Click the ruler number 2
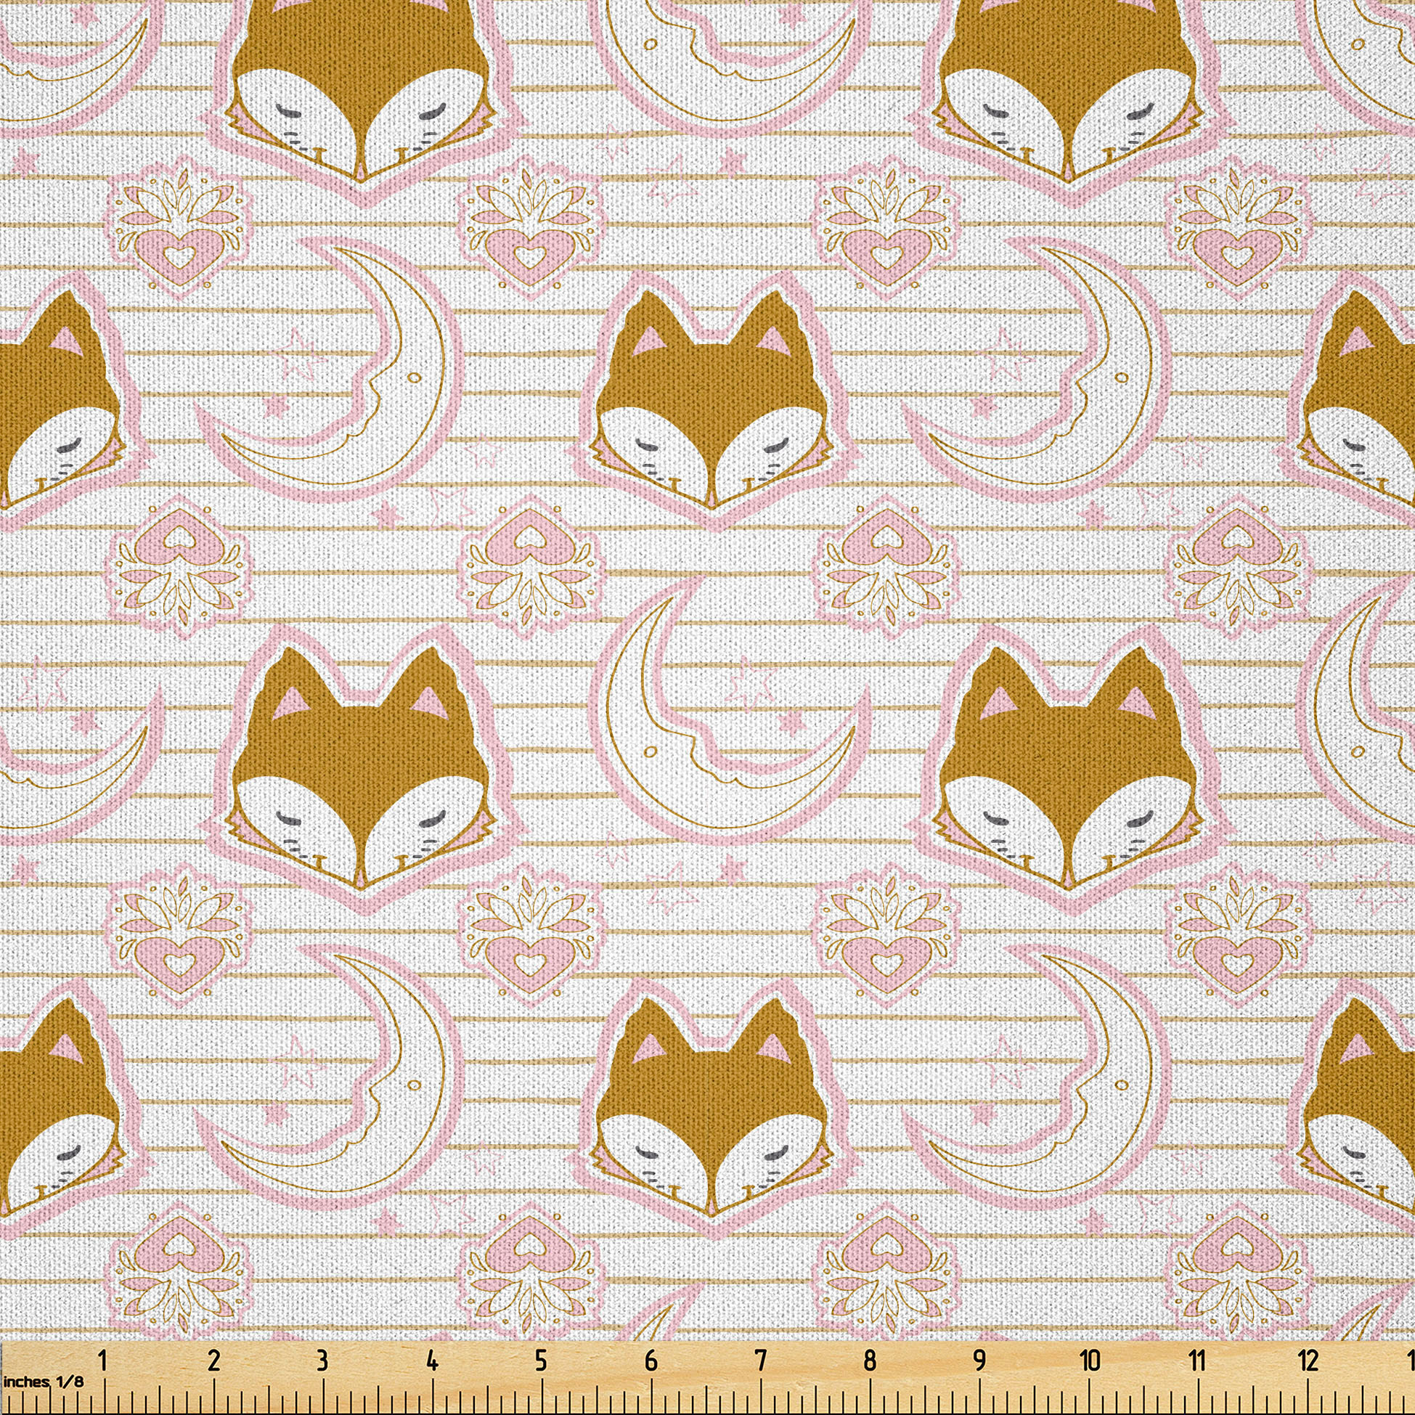The image size is (1415, 1415). (x=214, y=1361)
